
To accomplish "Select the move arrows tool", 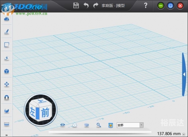I will click(x=6, y=84).
